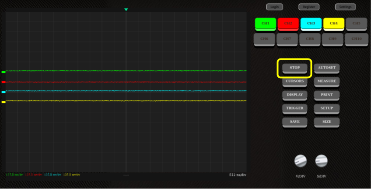Image resolution: width=371 pixels, height=189 pixels.
Task: Select the red CH2 ground level marker
Action: (3, 82)
